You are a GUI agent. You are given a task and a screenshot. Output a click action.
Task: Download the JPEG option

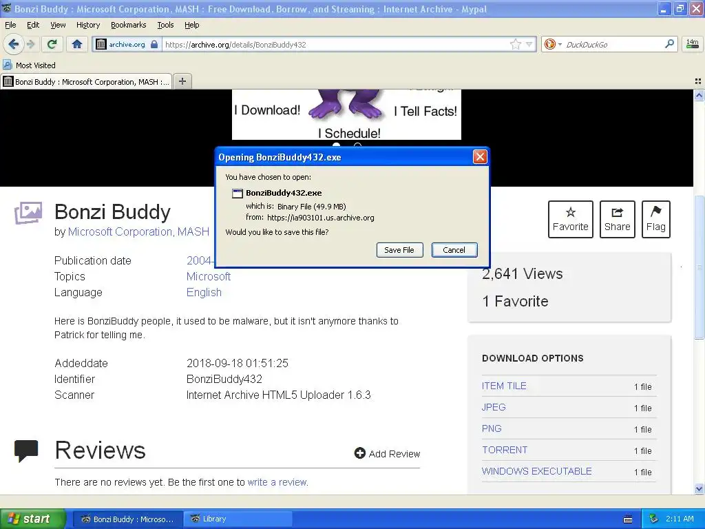[x=494, y=407]
